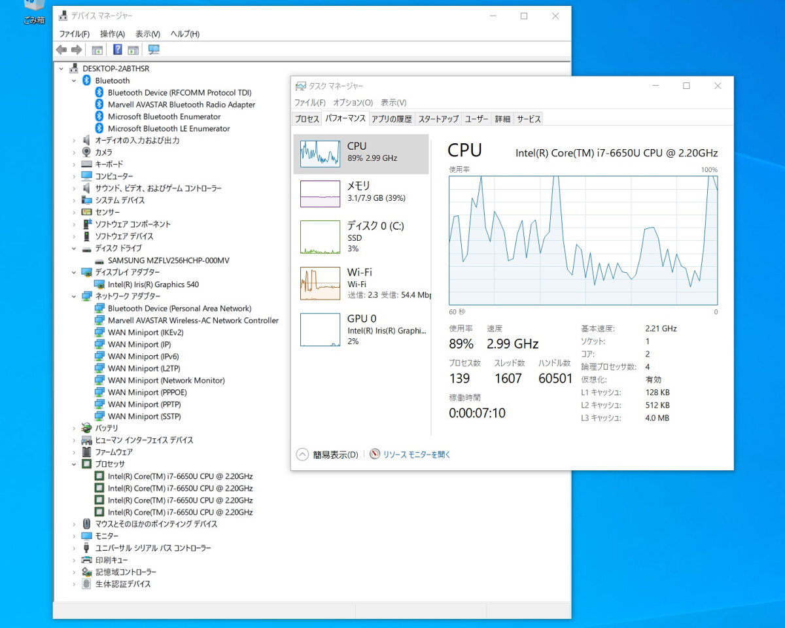Click the Resource Monitor gauge icon
This screenshot has height=628, width=785.
pos(375,454)
